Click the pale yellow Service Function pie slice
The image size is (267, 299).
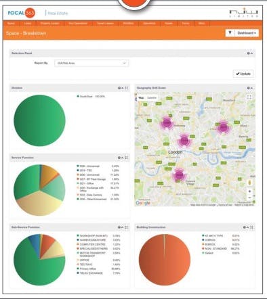[39, 203]
